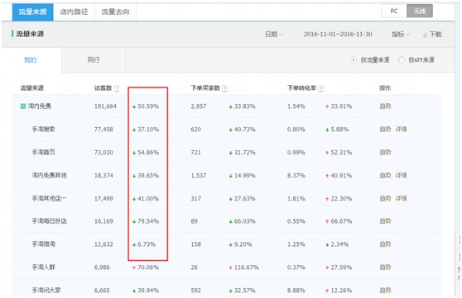Click the 8.88% conversion rate value

(296, 291)
